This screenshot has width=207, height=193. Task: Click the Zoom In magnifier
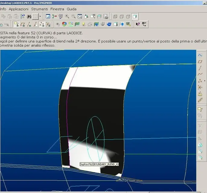(x=67, y=17)
